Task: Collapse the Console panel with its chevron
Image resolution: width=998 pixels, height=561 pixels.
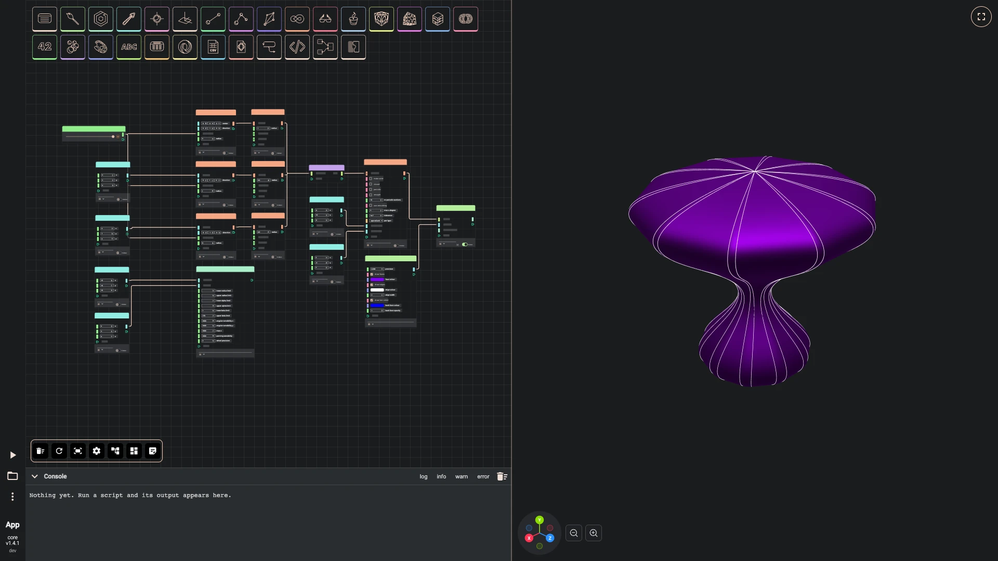Action: coord(35,476)
